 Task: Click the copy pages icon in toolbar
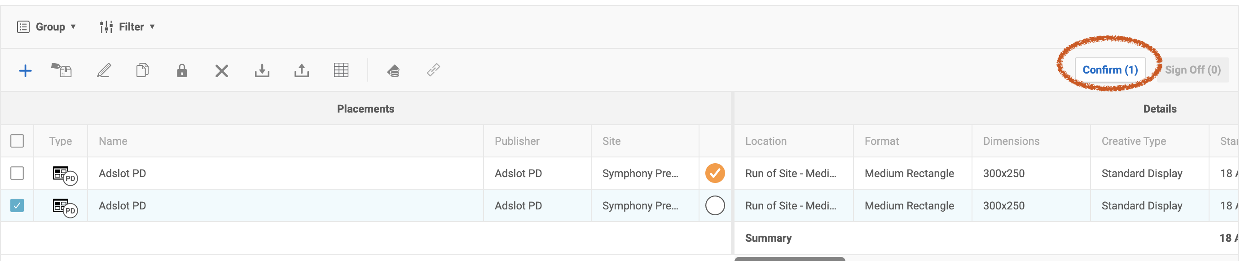point(143,70)
